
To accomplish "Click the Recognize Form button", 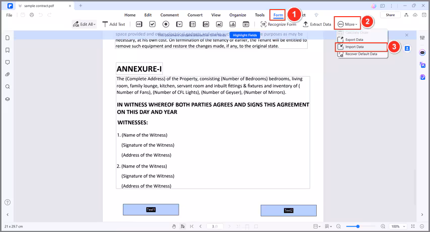I will 278,24.
